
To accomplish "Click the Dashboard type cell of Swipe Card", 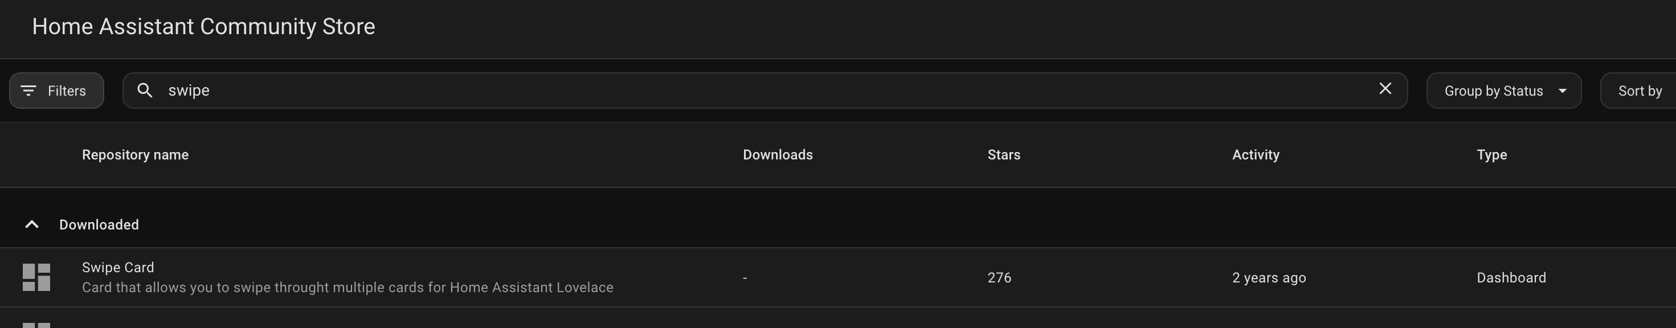I will point(1511,278).
